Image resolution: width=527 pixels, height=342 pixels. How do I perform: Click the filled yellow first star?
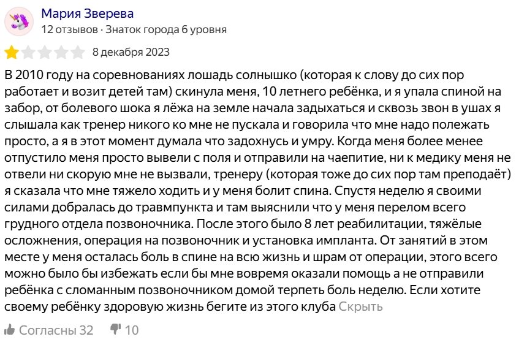(12, 52)
